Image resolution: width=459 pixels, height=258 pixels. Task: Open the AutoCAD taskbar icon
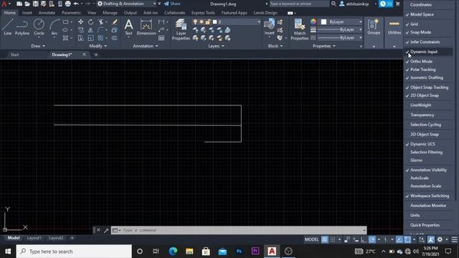272,252
